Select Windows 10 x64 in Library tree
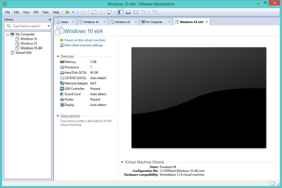282x188 pixels. pyautogui.click(x=31, y=48)
